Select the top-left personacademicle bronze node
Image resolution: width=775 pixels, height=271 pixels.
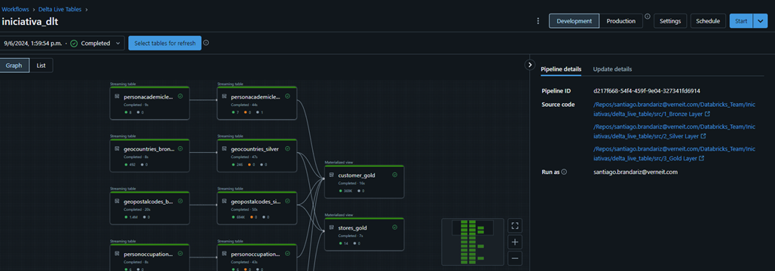[x=150, y=102]
